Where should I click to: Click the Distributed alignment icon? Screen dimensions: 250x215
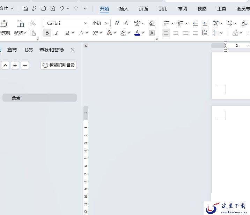pos(205,33)
